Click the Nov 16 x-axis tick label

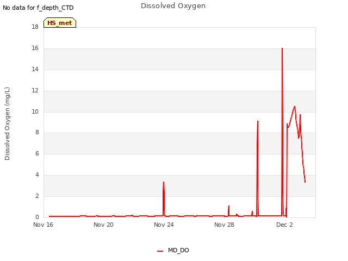coord(43,225)
